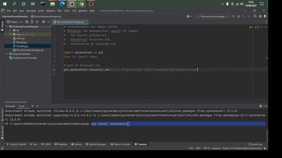Screen dimensions: 282x158
Task: Open the Debug tool window
Action: [76, 144]
